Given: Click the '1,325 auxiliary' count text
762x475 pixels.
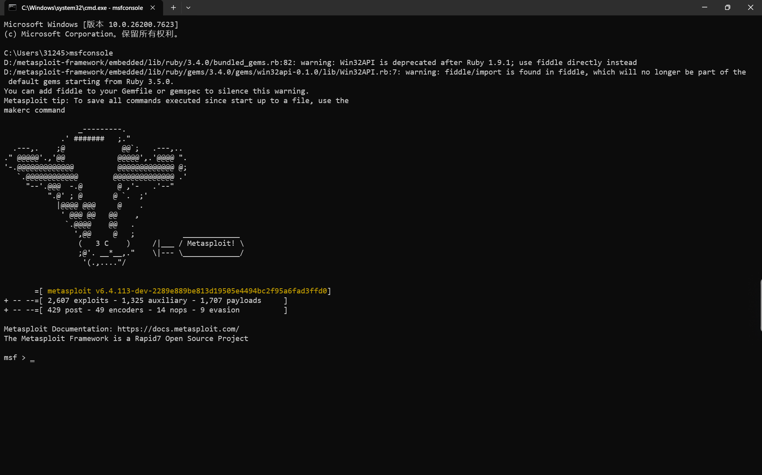Looking at the screenshot, I should (154, 301).
